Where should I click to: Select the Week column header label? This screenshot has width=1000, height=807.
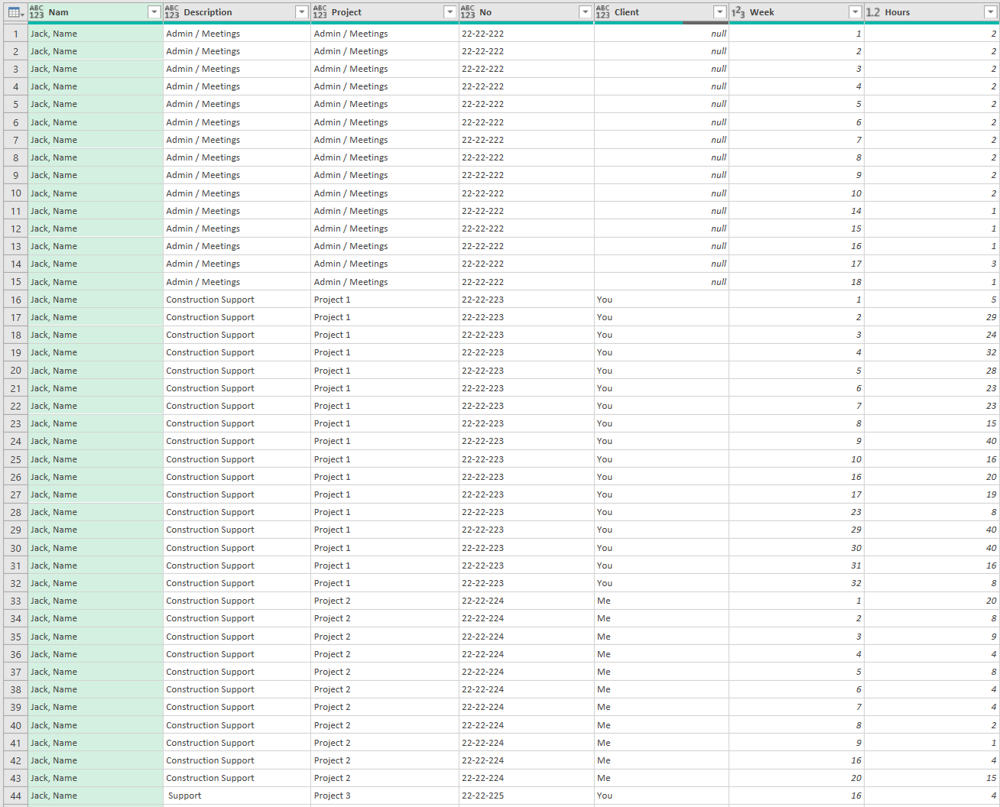(761, 12)
